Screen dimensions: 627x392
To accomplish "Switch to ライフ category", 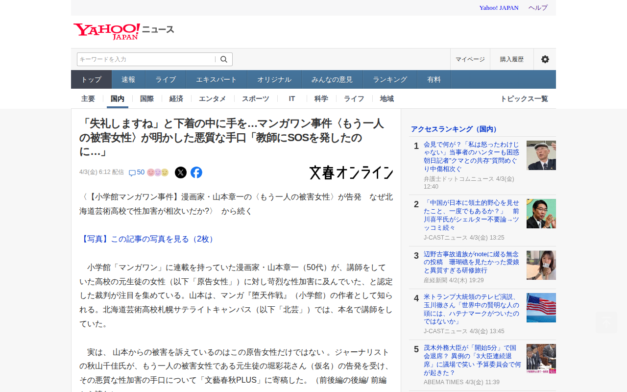I will tap(354, 98).
